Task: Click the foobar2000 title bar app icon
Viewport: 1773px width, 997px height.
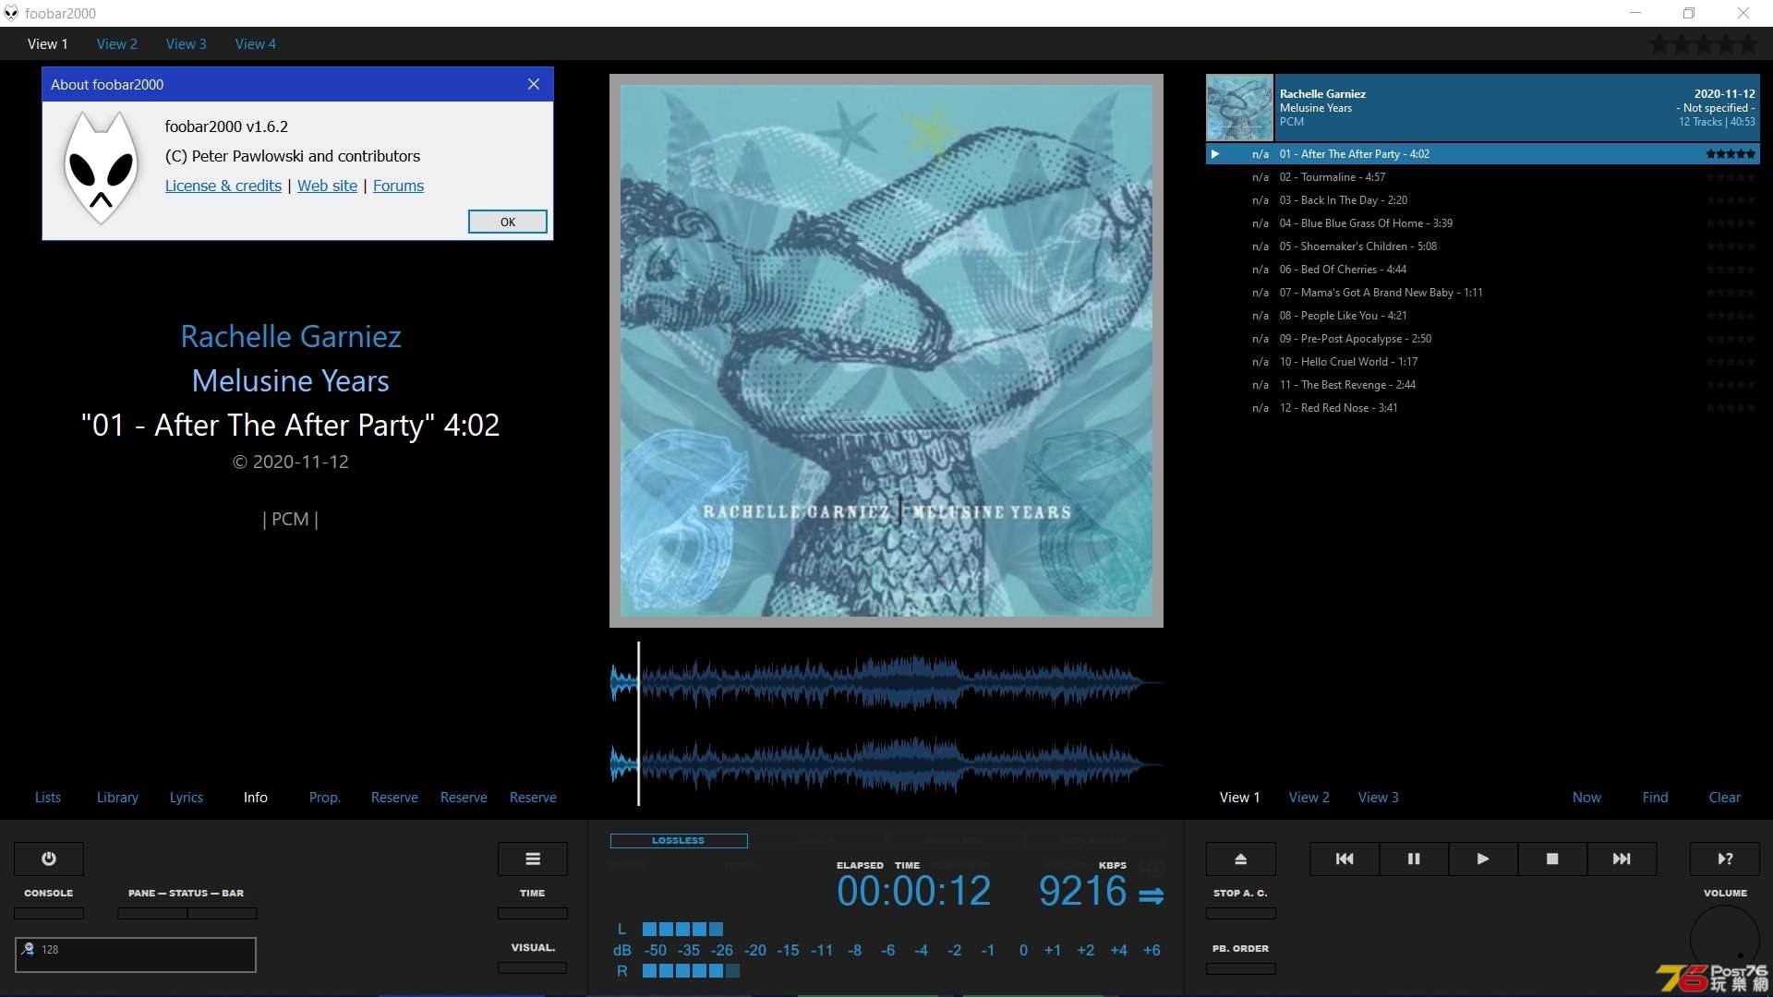Action: 11,13
